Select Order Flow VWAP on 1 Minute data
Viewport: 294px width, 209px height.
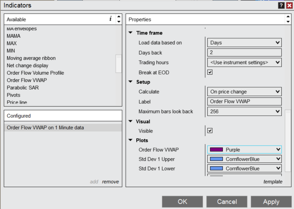(63, 128)
